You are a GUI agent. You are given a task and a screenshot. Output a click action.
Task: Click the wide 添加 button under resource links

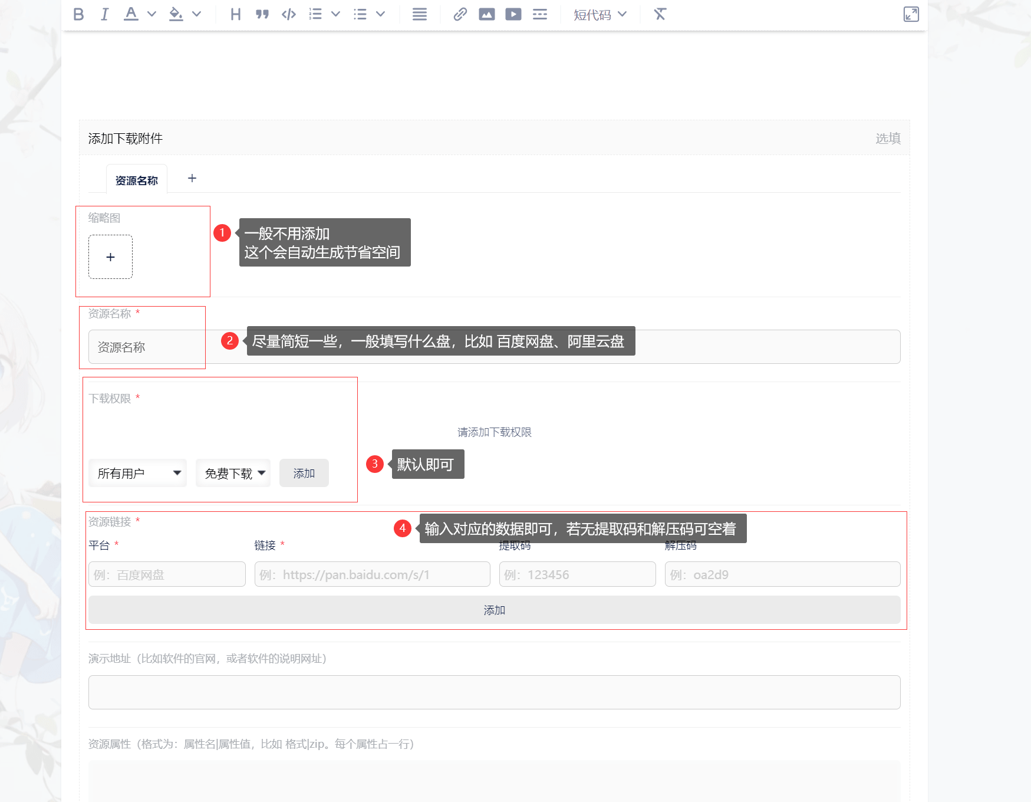coord(494,610)
